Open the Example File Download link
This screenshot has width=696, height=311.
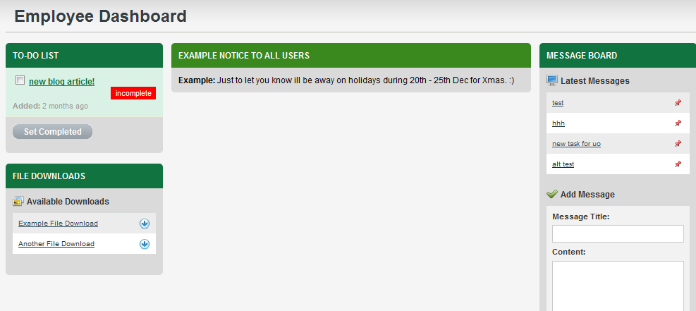[x=58, y=223]
